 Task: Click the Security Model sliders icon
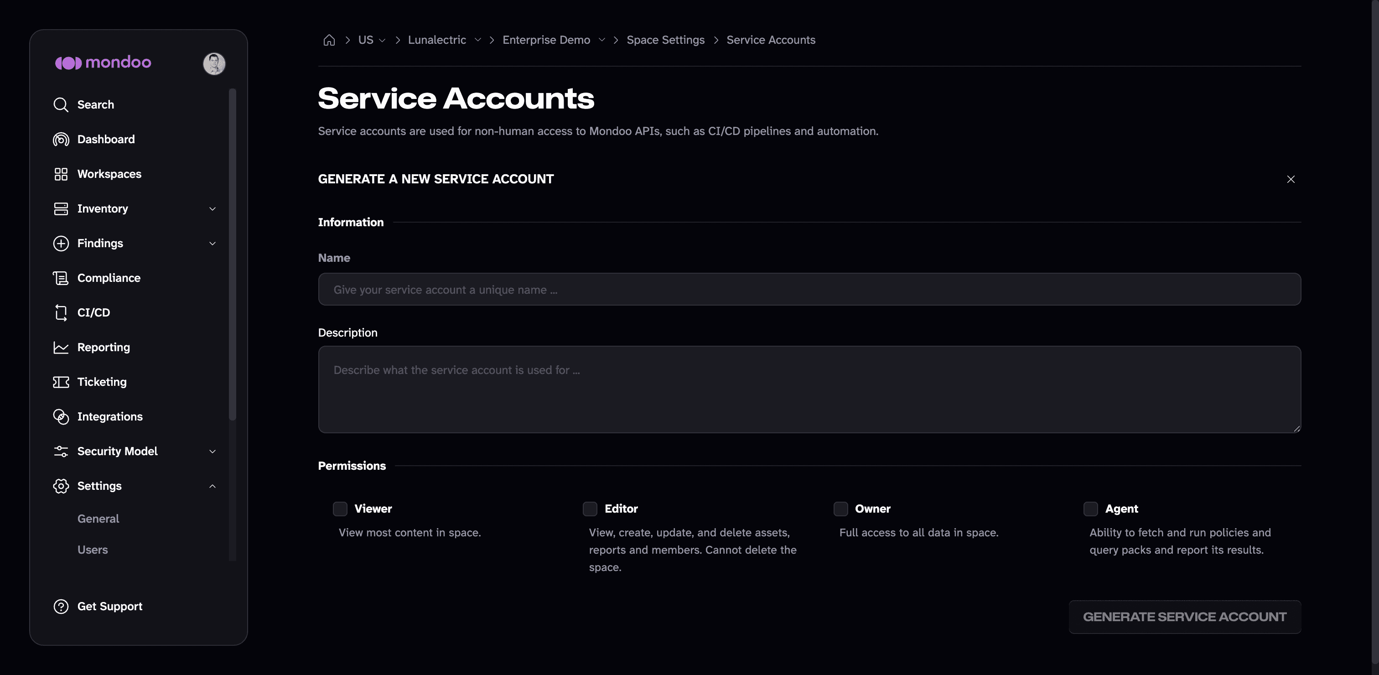click(x=61, y=451)
